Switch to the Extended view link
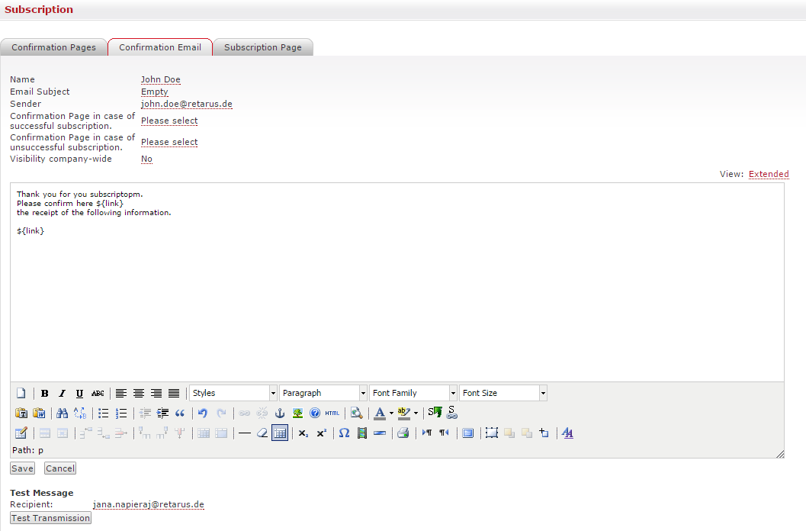 tap(769, 174)
